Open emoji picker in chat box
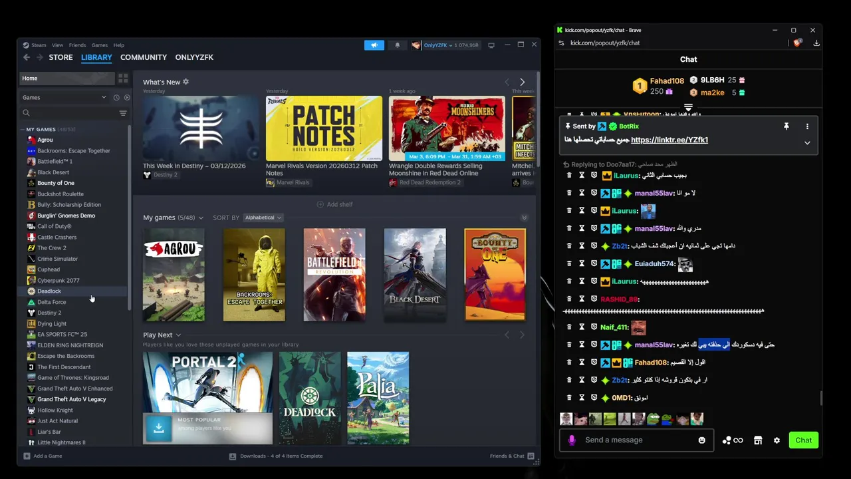851x479 pixels. [702, 440]
